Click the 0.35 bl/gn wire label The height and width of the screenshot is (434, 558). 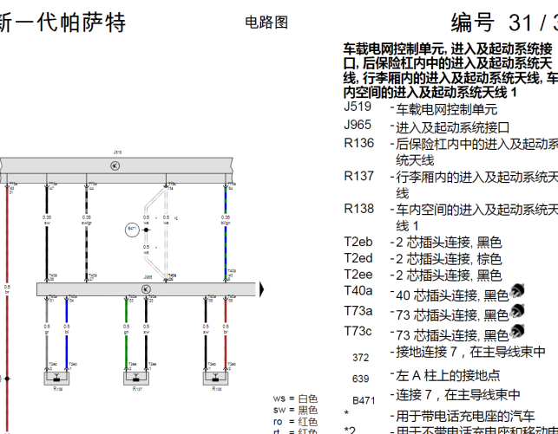pos(226,220)
